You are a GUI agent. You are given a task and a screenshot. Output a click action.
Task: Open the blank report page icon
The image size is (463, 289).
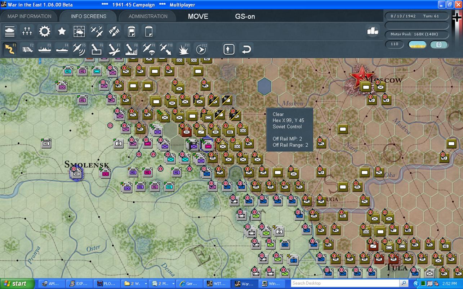[x=148, y=31]
